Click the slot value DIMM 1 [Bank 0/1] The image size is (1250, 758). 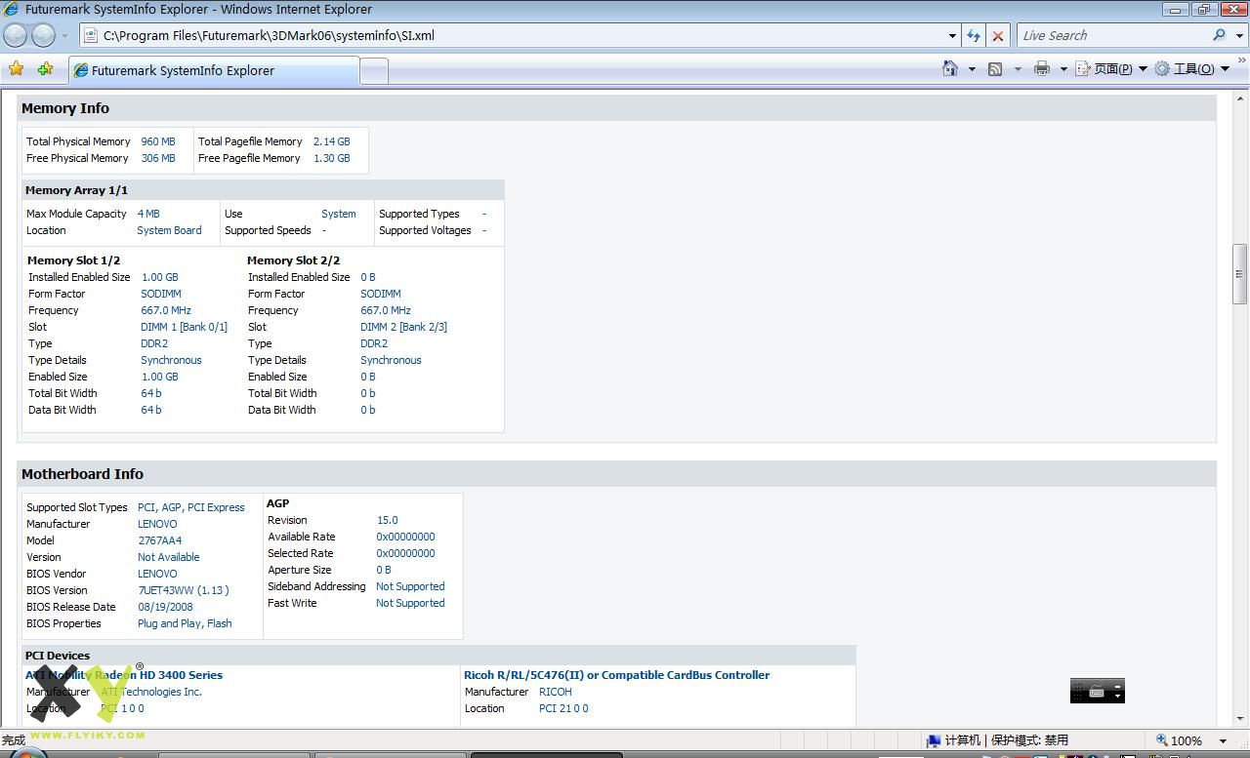point(184,327)
